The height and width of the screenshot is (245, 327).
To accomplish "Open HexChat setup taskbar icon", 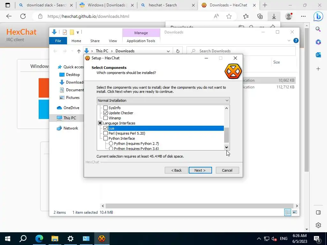I will coord(102,239).
